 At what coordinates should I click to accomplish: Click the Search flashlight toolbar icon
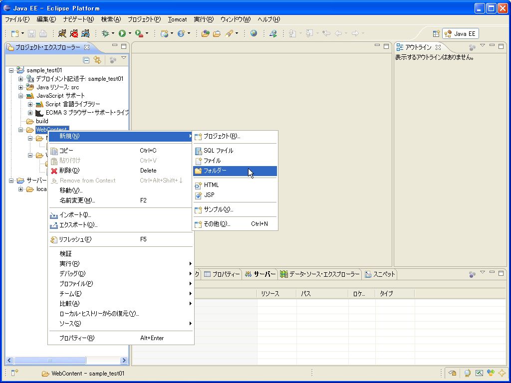[x=230, y=33]
